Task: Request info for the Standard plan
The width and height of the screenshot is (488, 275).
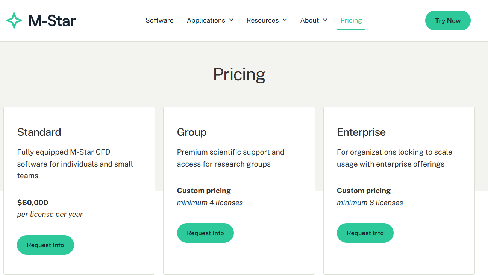Action: (x=45, y=245)
